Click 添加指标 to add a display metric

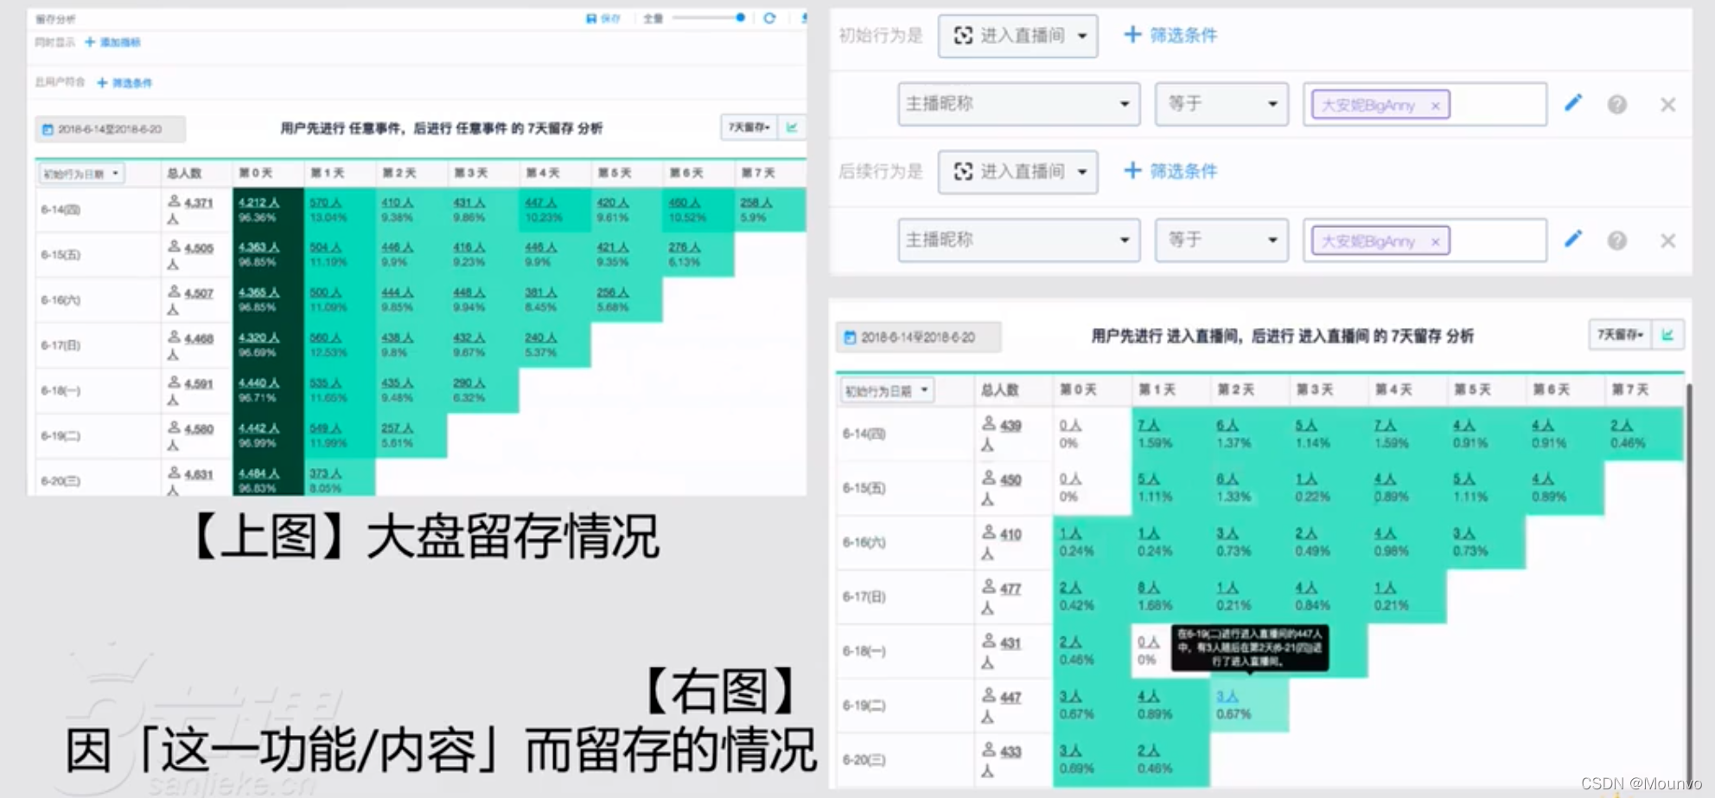click(118, 41)
